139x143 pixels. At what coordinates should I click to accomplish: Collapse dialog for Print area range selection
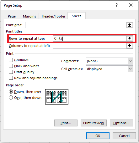(130, 25)
